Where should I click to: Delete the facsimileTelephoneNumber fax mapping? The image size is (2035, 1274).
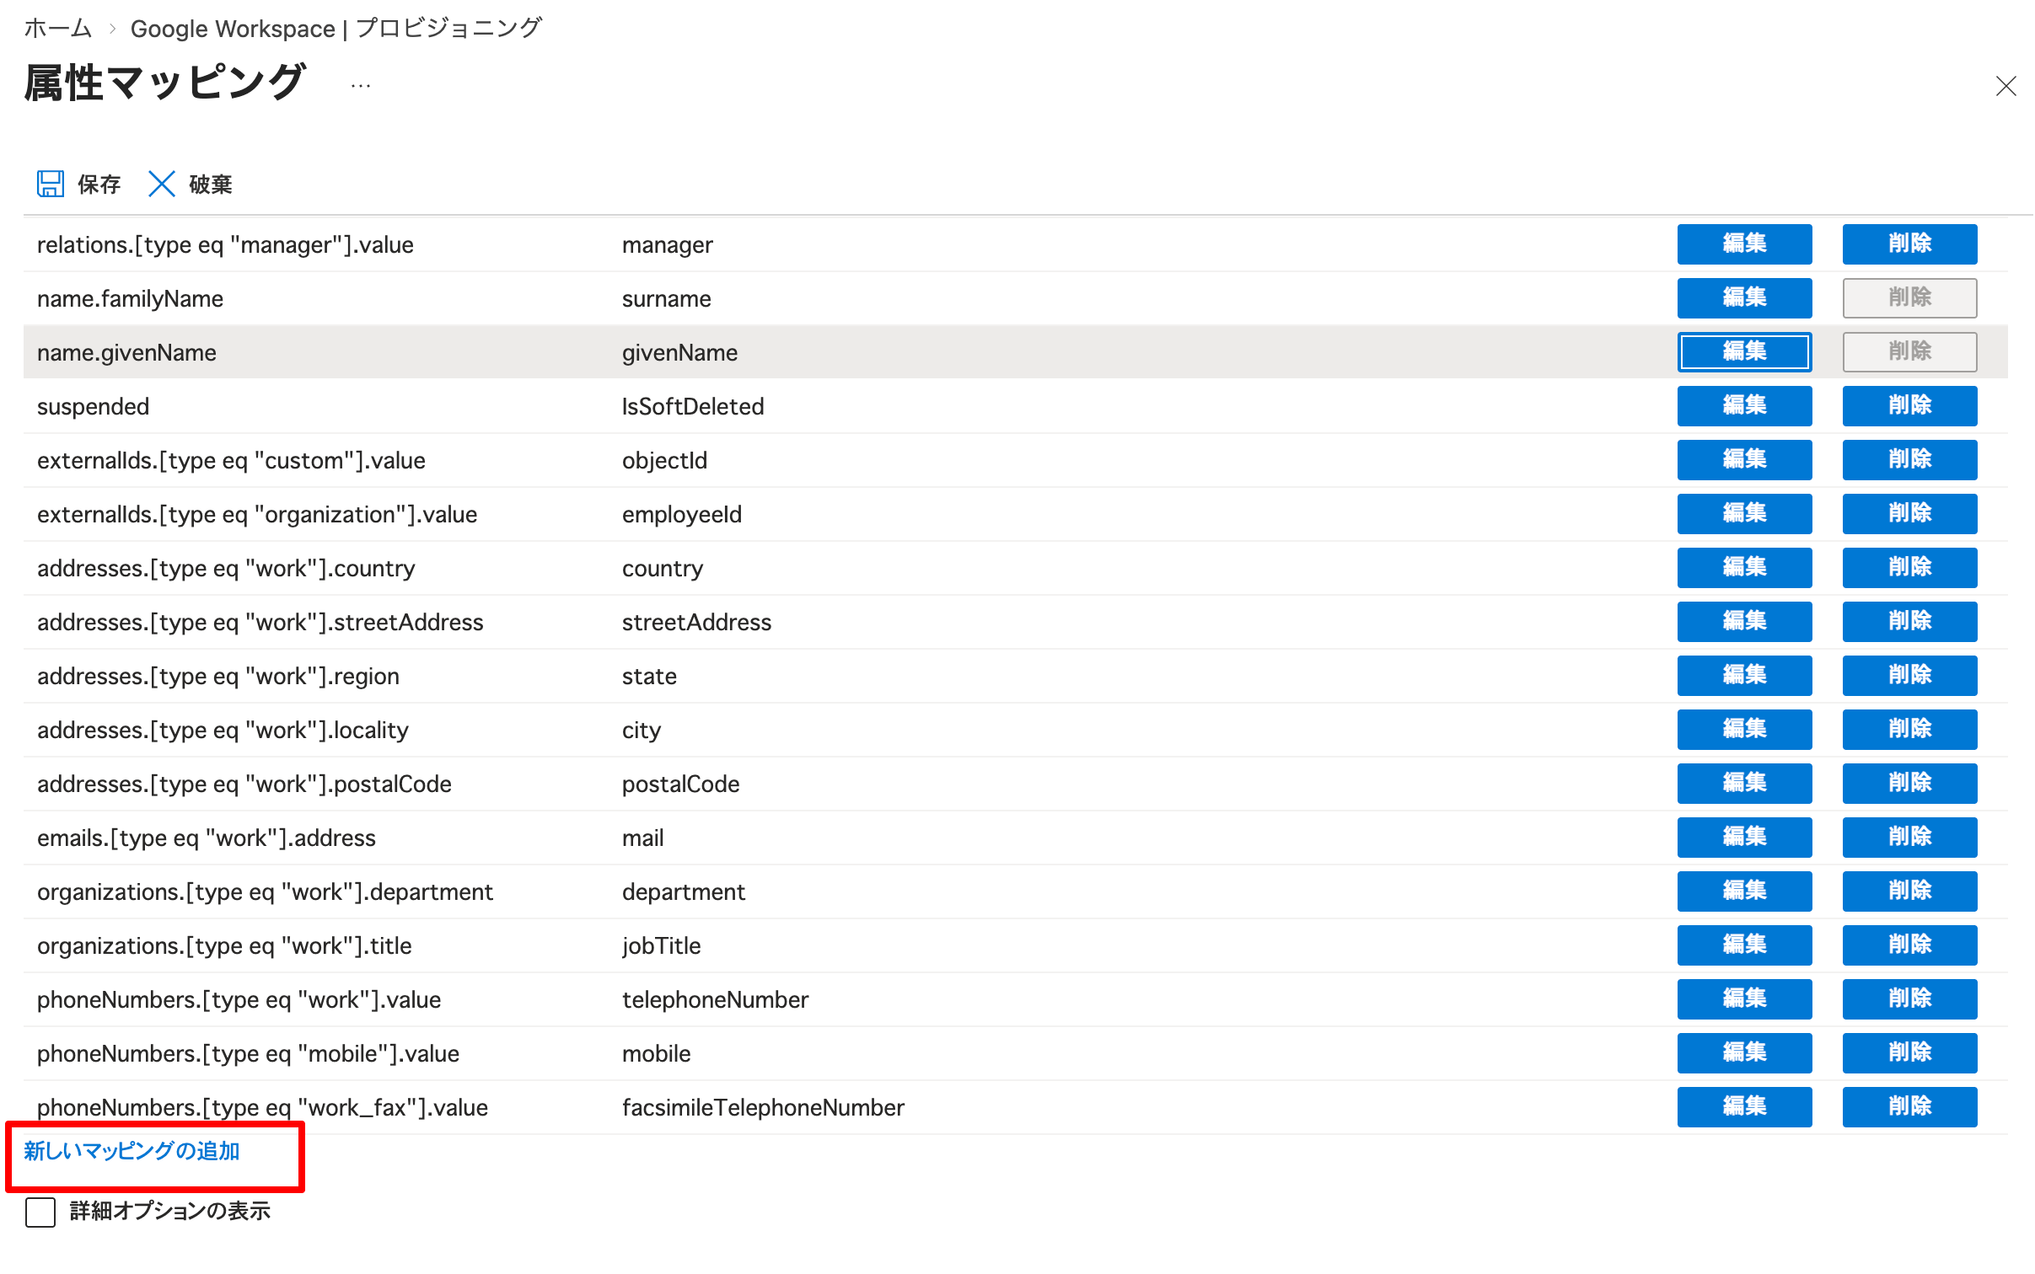[1909, 1106]
